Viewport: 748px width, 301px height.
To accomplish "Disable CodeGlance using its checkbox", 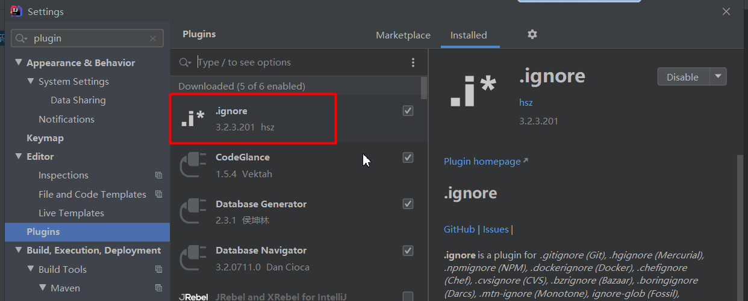I will [408, 157].
